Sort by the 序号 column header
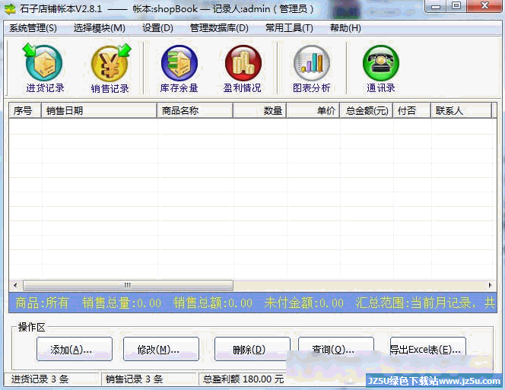This screenshot has height=390, width=505. click(25, 110)
